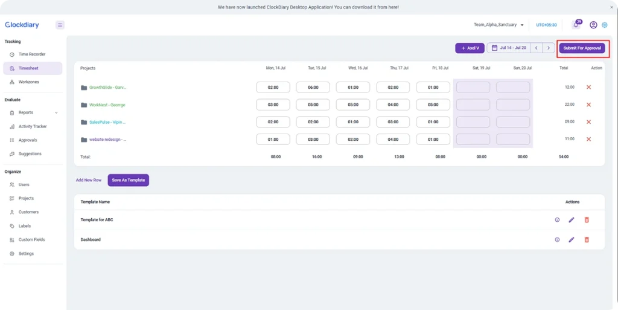Image resolution: width=618 pixels, height=310 pixels.
Task: Open Workzones in sidebar
Action: point(33,82)
